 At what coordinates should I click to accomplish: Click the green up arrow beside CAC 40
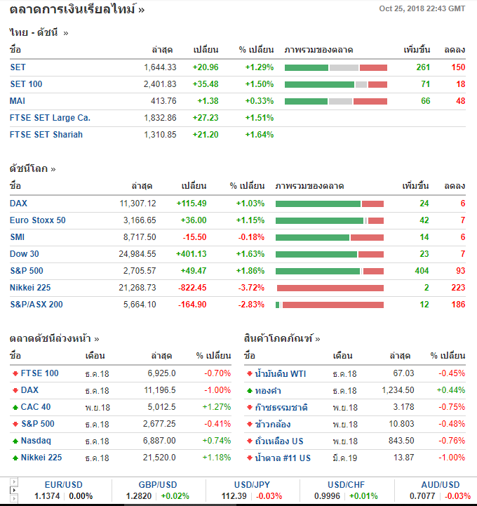point(15,407)
